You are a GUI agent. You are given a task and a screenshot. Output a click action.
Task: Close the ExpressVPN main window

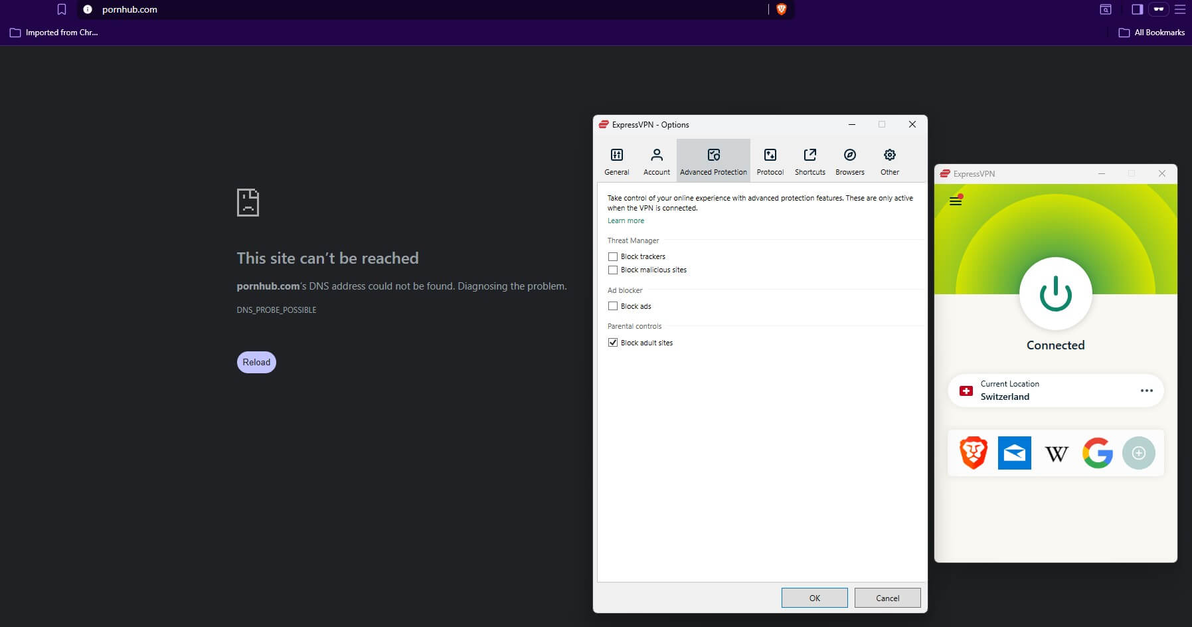pos(1162,173)
